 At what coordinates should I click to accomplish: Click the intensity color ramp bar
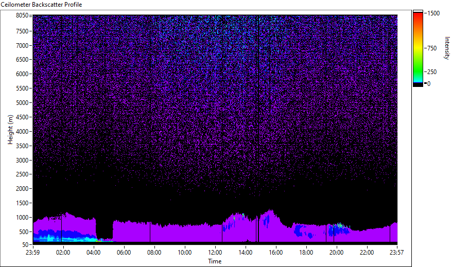[418, 48]
